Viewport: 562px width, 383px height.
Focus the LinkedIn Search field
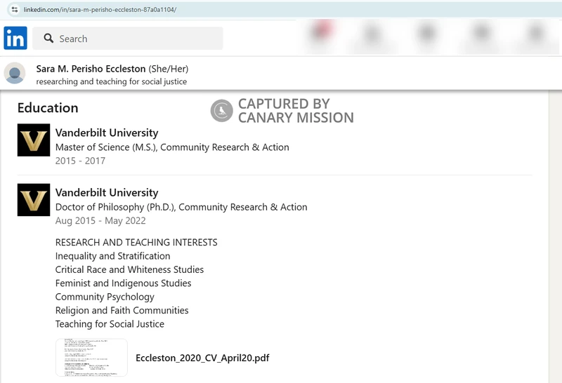(128, 39)
